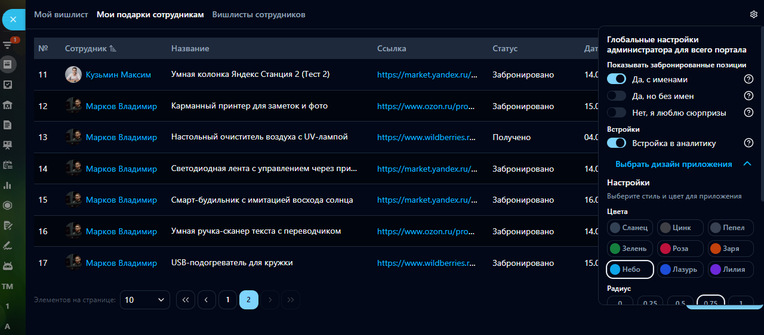Open the note-with-pencil icon in sidebar
764x335 pixels.
[8, 226]
